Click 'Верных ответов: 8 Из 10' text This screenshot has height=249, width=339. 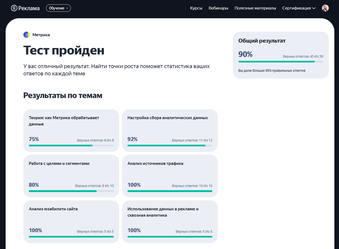(x=94, y=186)
